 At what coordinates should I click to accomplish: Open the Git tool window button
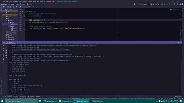click(5, 96)
